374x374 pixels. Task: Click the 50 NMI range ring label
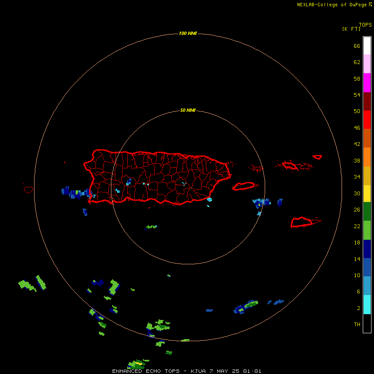pos(188,110)
